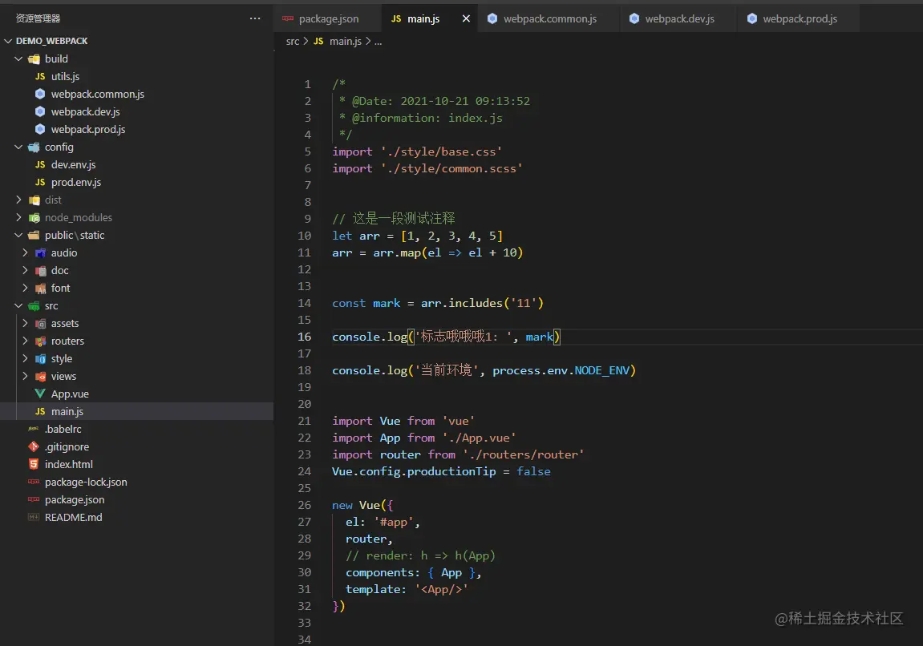Click the Vue icon of App.vue
Viewport: 923px width, 646px height.
pos(40,394)
